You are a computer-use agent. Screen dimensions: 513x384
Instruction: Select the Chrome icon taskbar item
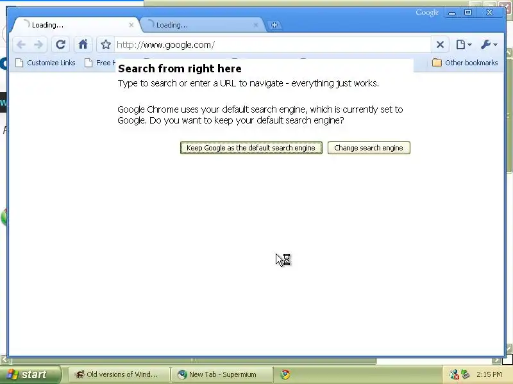click(x=285, y=374)
